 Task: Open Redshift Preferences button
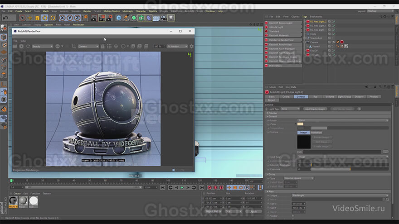click(x=283, y=66)
